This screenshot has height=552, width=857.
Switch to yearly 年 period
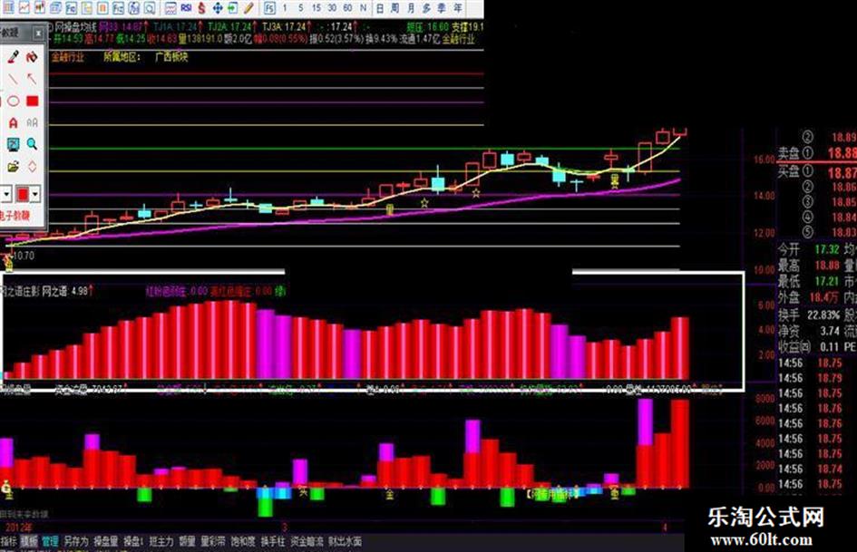(x=457, y=7)
